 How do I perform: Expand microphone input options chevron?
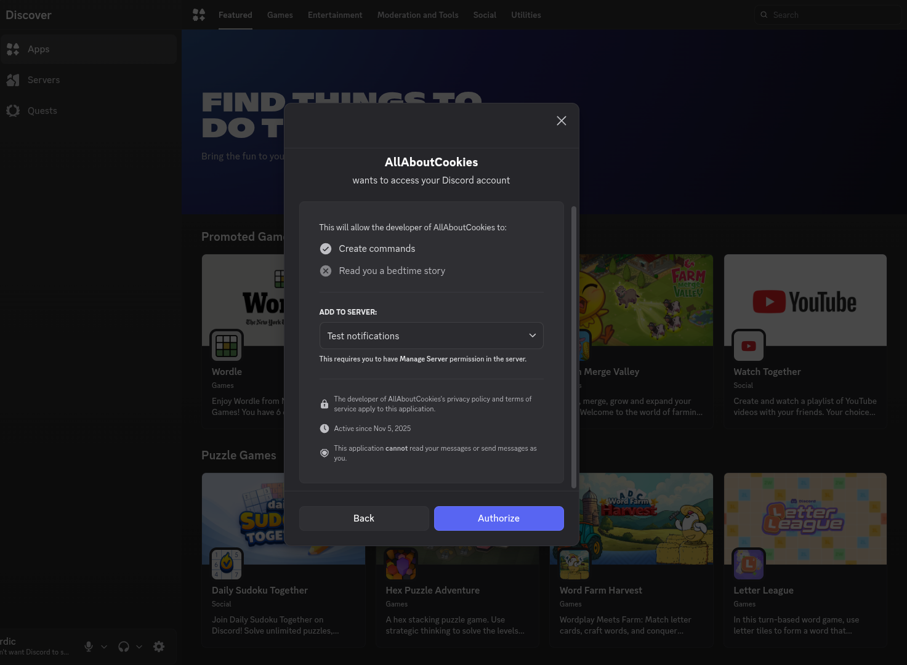click(104, 647)
